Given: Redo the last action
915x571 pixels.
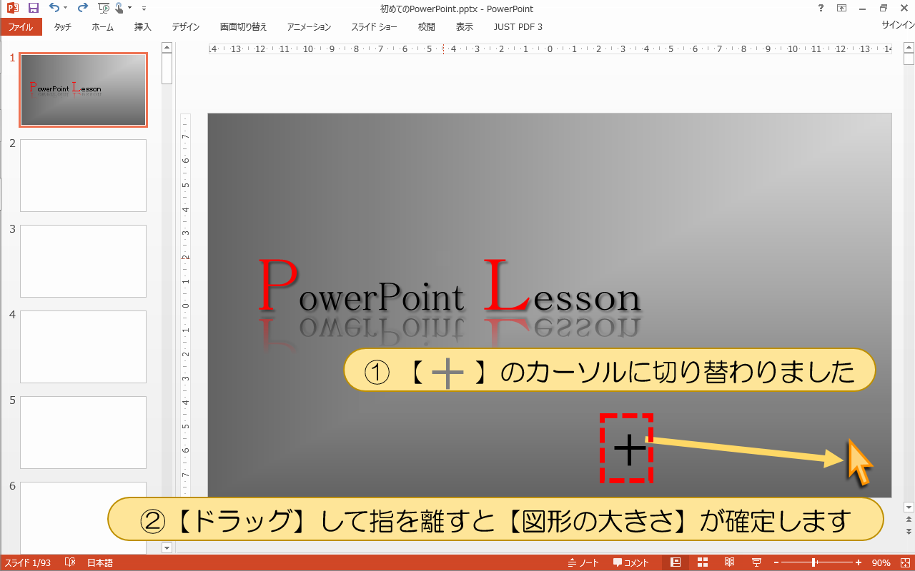Looking at the screenshot, I should point(83,9).
